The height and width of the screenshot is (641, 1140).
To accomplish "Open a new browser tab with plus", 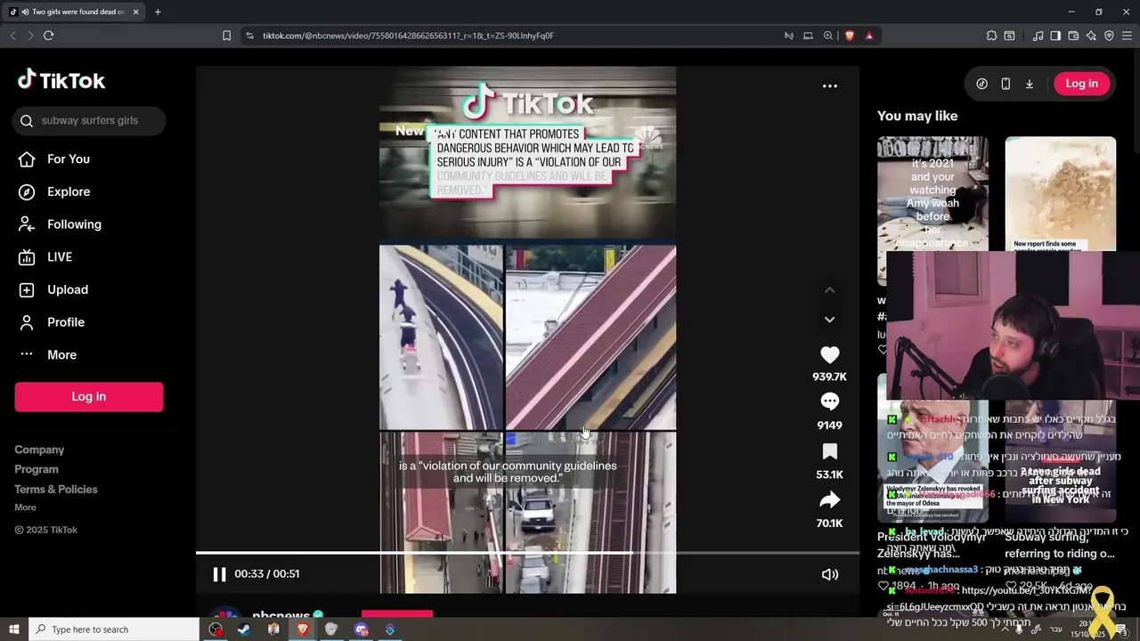I will (x=158, y=12).
